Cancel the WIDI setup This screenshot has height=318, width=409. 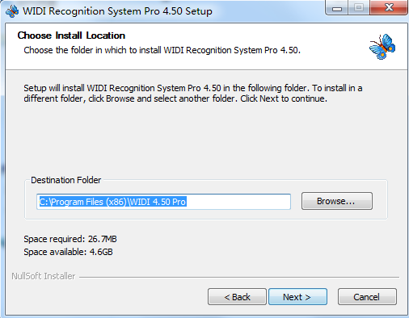pos(367,297)
